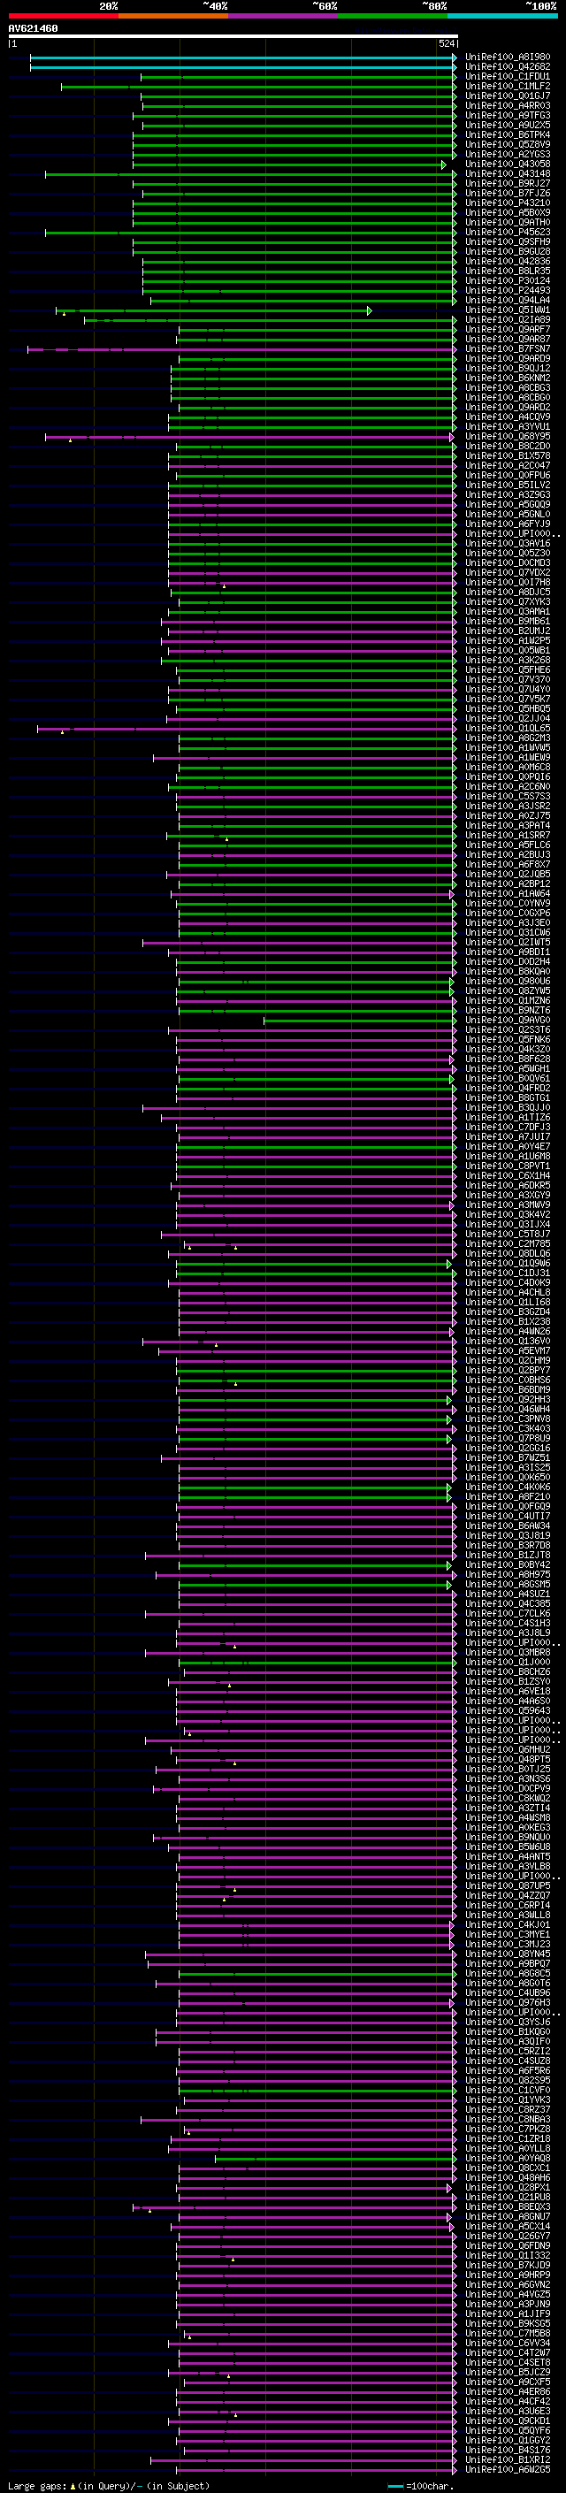The width and height of the screenshot is (566, 2493).
Task: Click the =100char. scale legend
Action: pyautogui.click(x=421, y=2486)
